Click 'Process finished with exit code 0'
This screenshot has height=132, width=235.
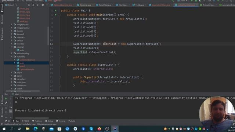click(41, 110)
